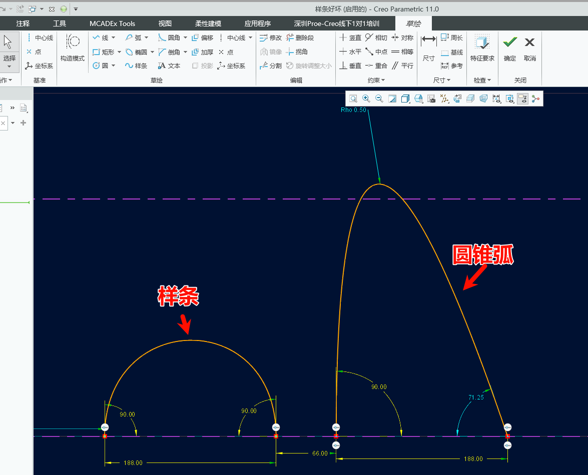The image size is (588, 475).
Task: Expand the 检查 inspect group menu
Action: 482,80
